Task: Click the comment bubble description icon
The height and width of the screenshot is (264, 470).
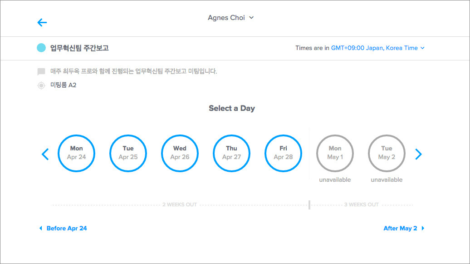Action: [41, 71]
